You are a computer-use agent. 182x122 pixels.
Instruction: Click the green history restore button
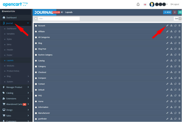pos(180,12)
